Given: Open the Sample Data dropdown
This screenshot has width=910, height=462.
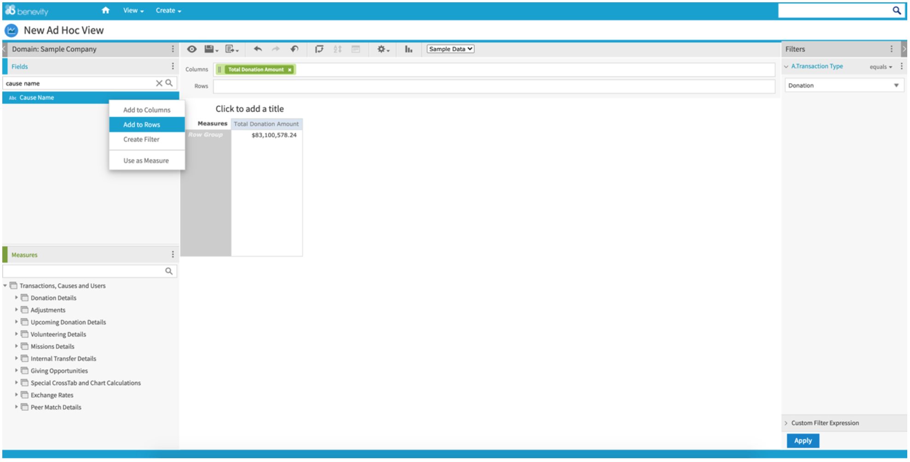Looking at the screenshot, I should [450, 49].
